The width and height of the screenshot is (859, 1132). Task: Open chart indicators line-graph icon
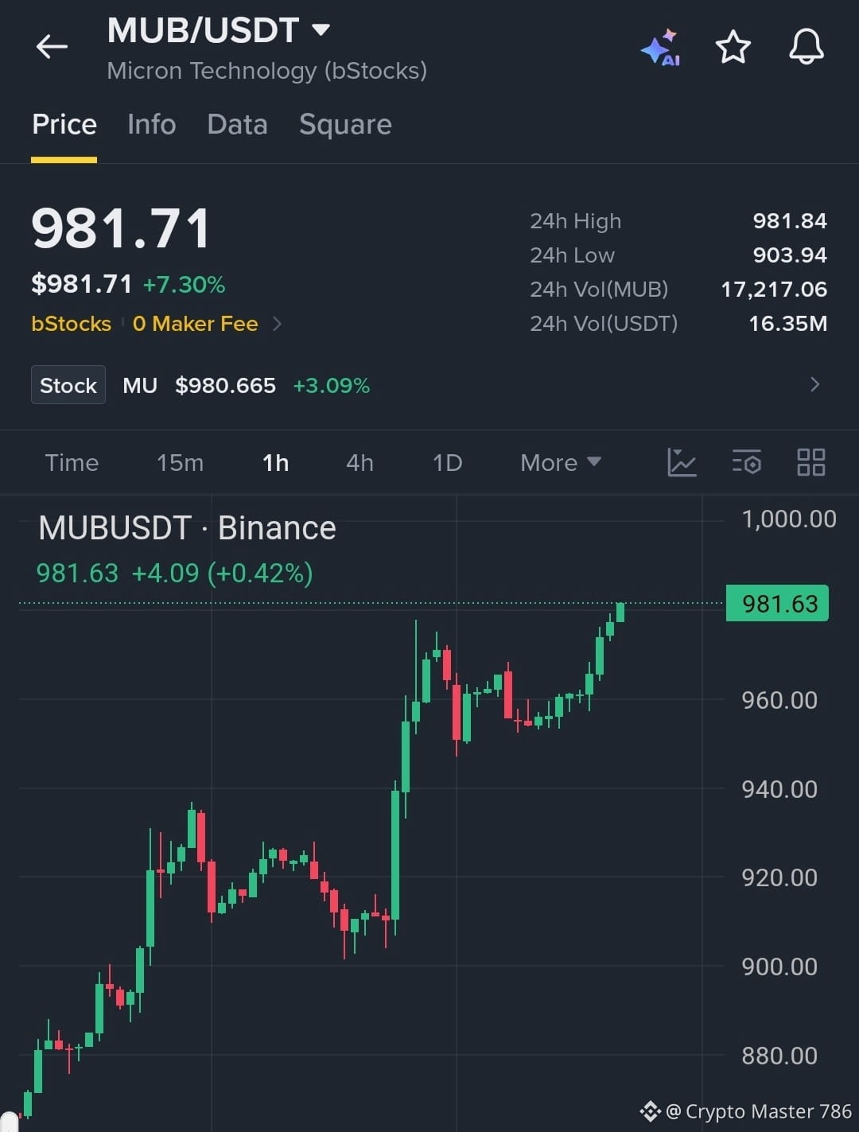(682, 462)
